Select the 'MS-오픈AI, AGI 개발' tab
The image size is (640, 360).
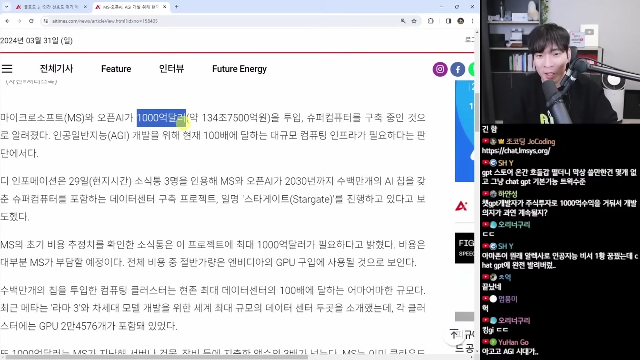click(x=131, y=7)
